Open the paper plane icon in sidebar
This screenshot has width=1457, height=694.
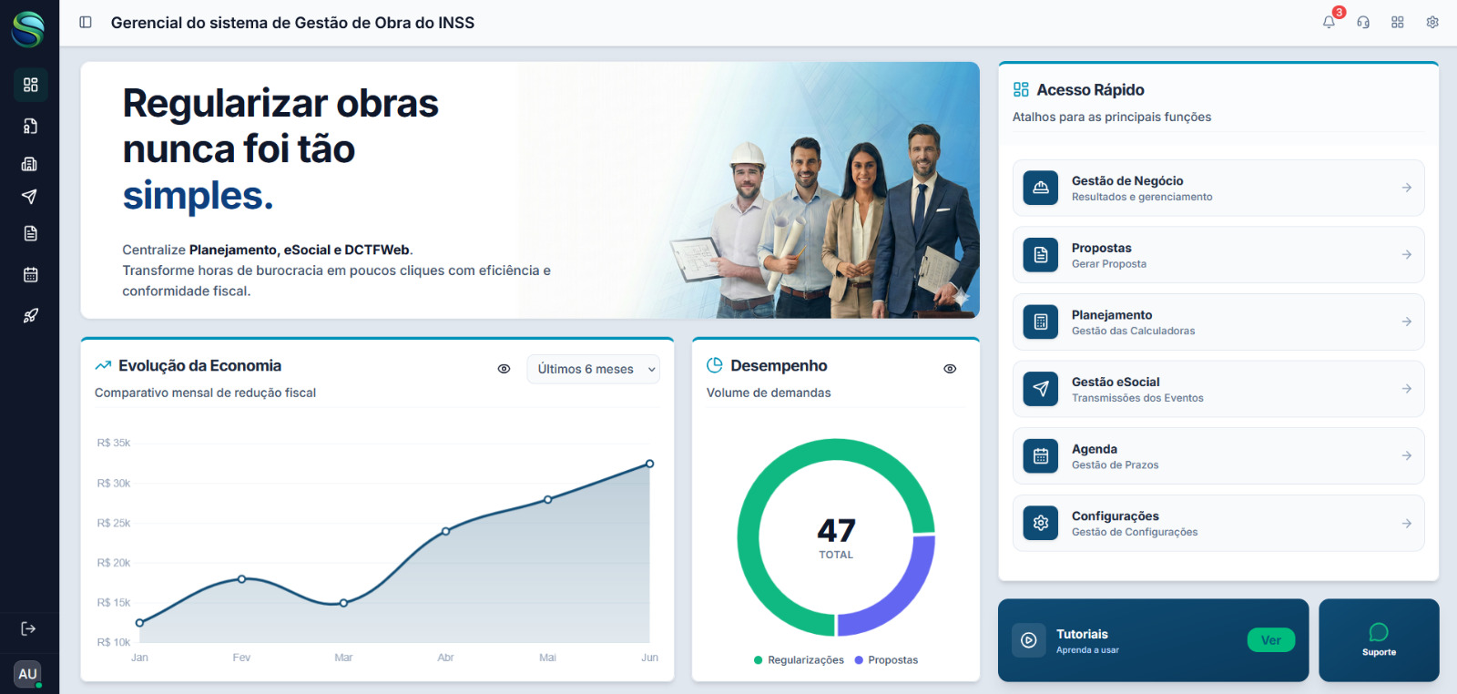30,197
